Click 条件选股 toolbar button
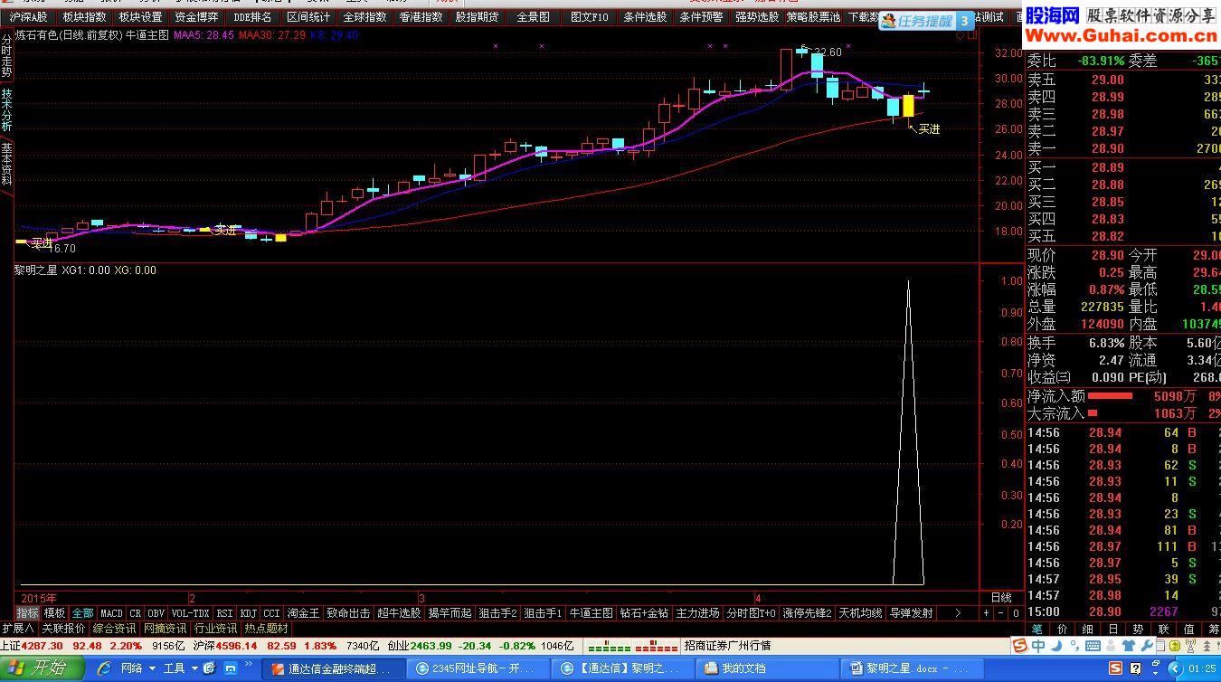The image size is (1221, 682). tap(646, 17)
